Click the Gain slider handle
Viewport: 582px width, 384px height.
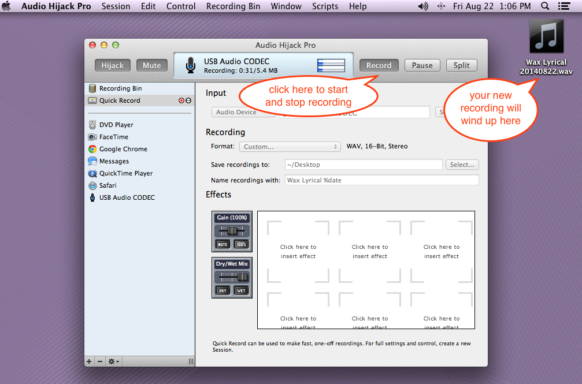[232, 231]
